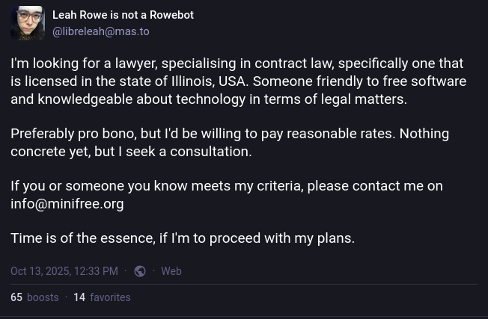Click the "Web" application source link
This screenshot has width=488, height=319.
pyautogui.click(x=171, y=271)
